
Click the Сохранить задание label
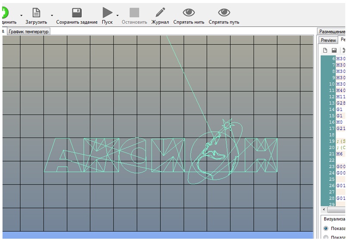coord(77,22)
